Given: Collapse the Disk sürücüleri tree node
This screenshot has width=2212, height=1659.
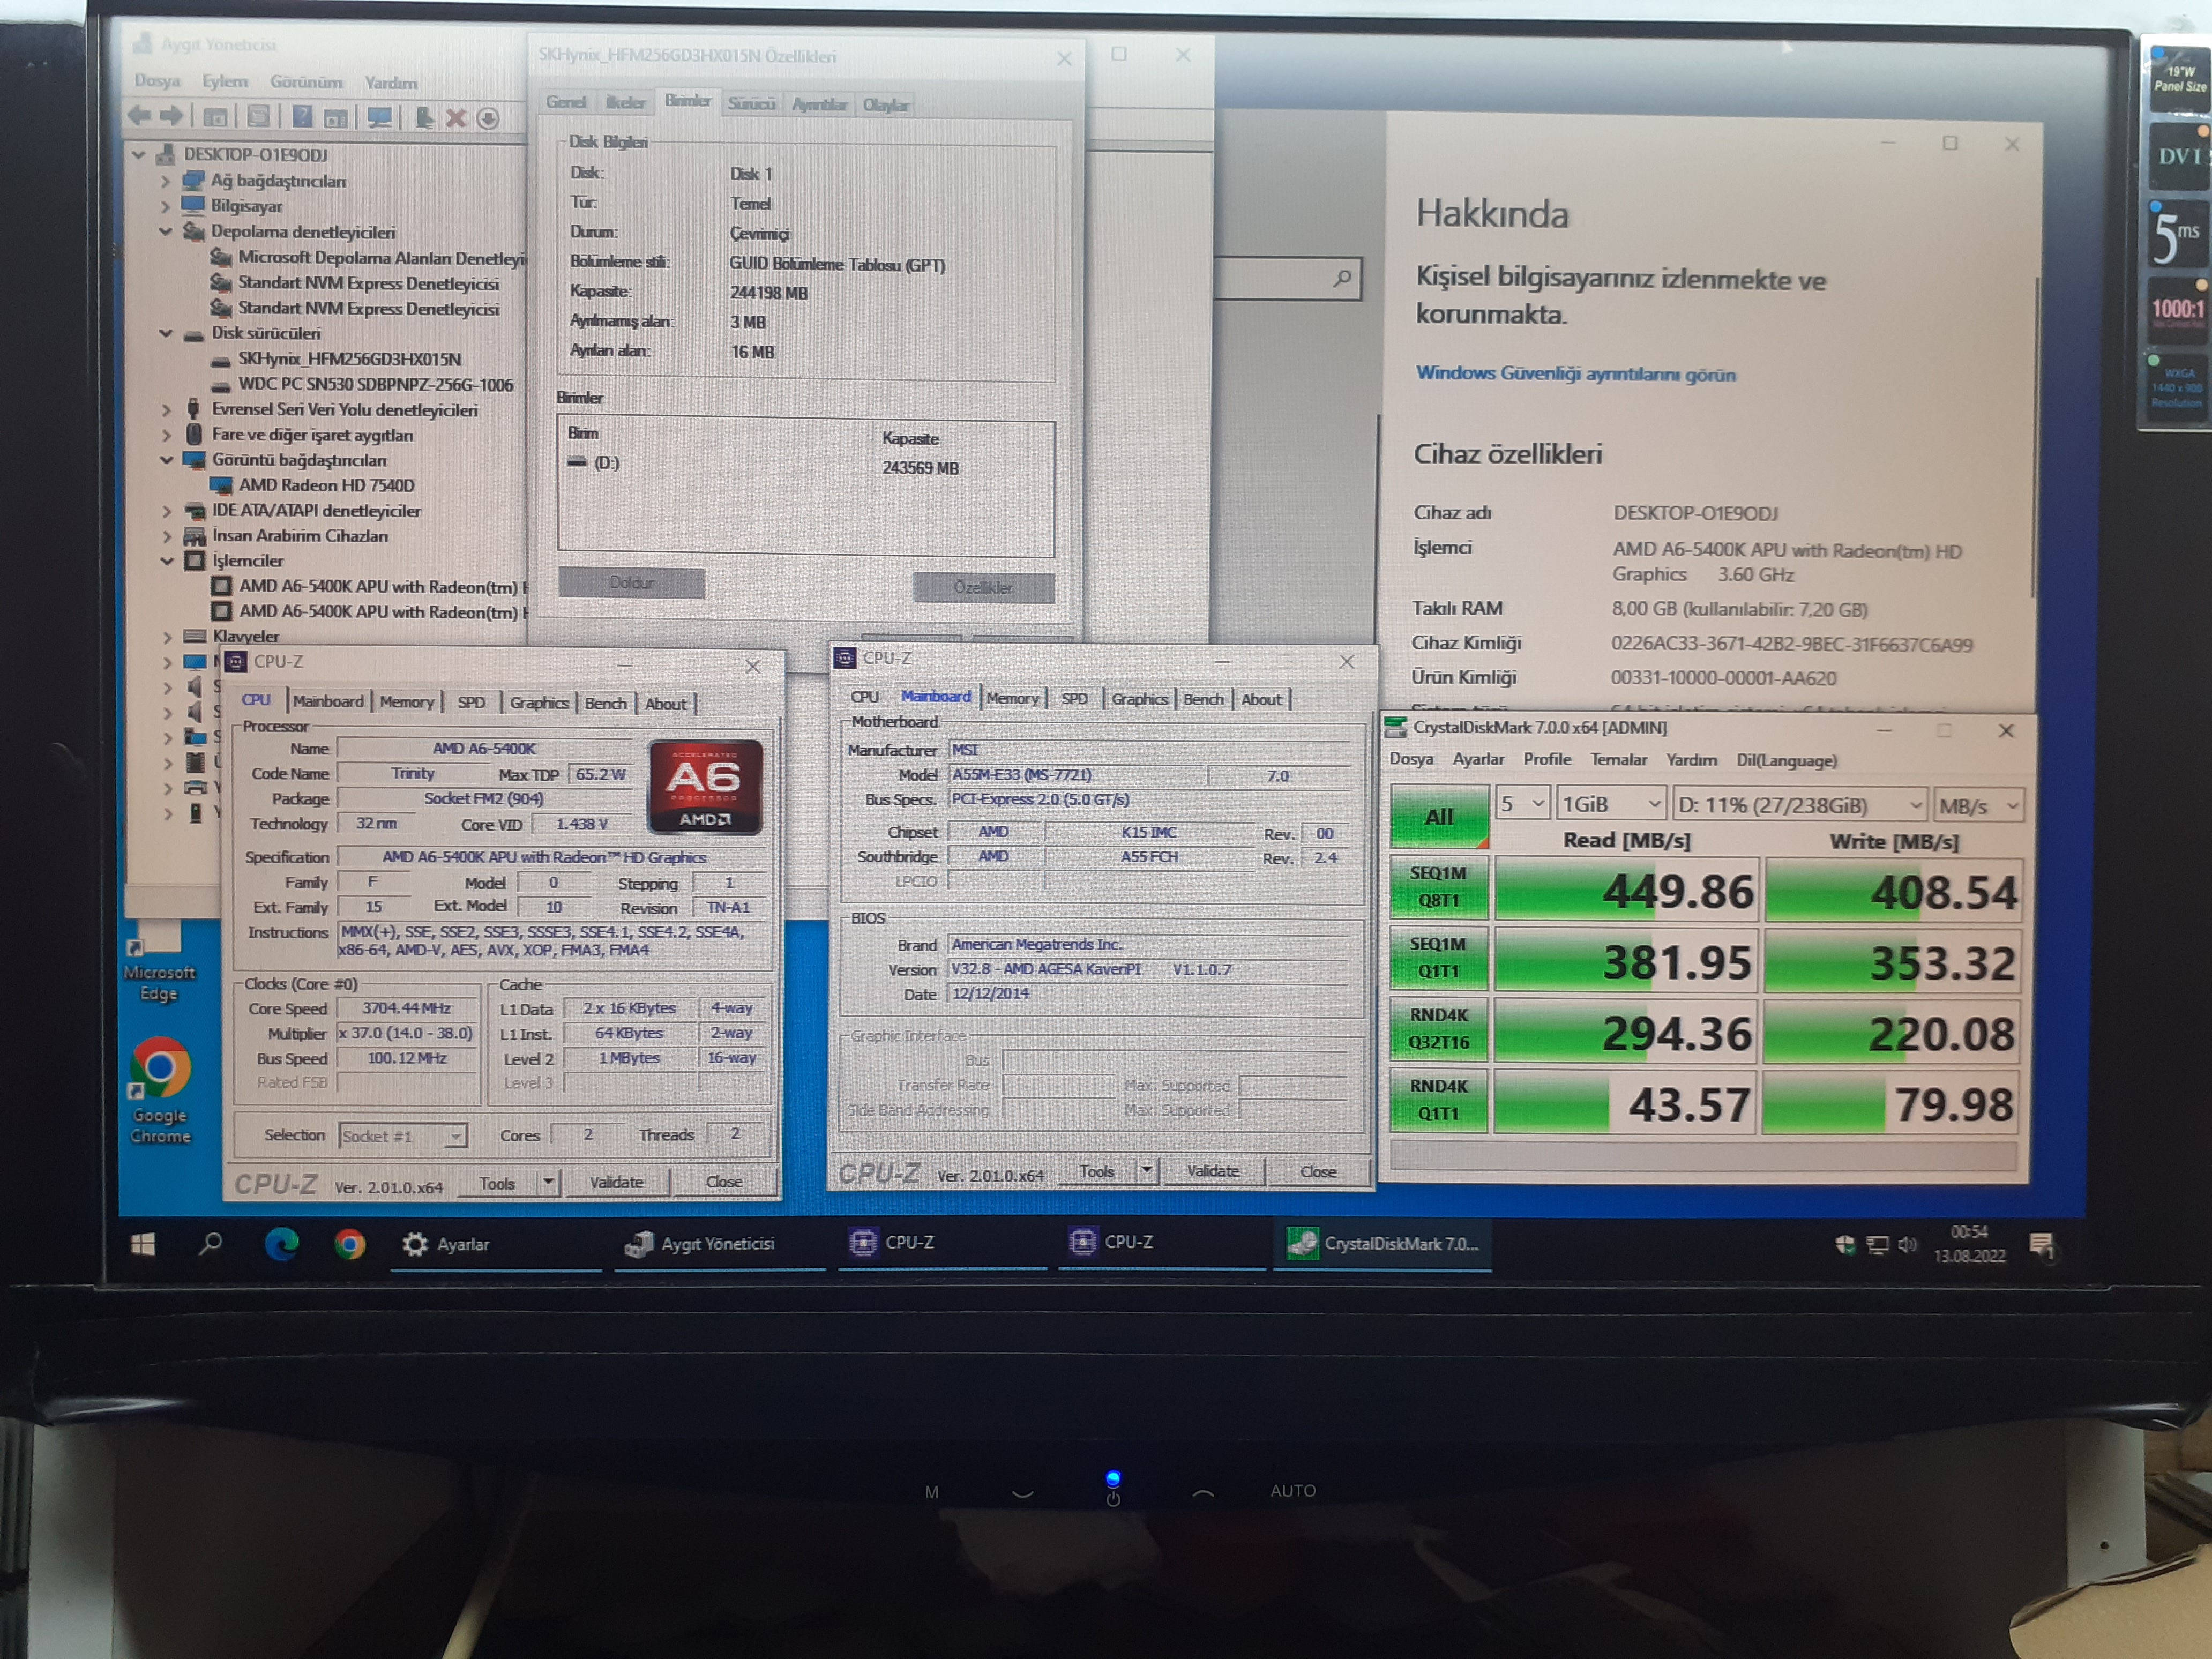Looking at the screenshot, I should click(166, 333).
